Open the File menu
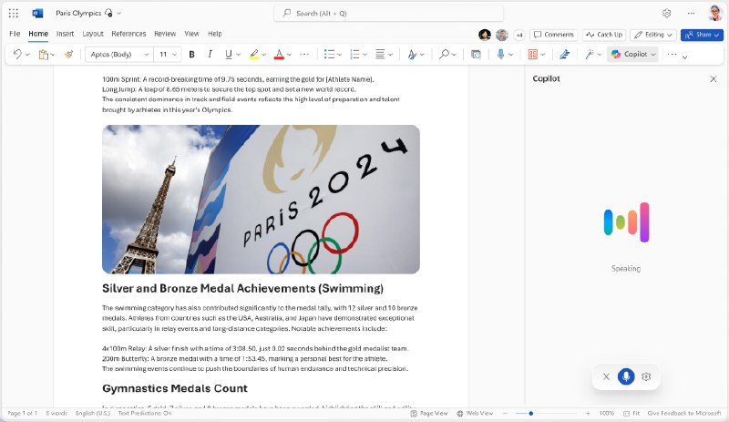The height and width of the screenshot is (422, 729). 15,34
